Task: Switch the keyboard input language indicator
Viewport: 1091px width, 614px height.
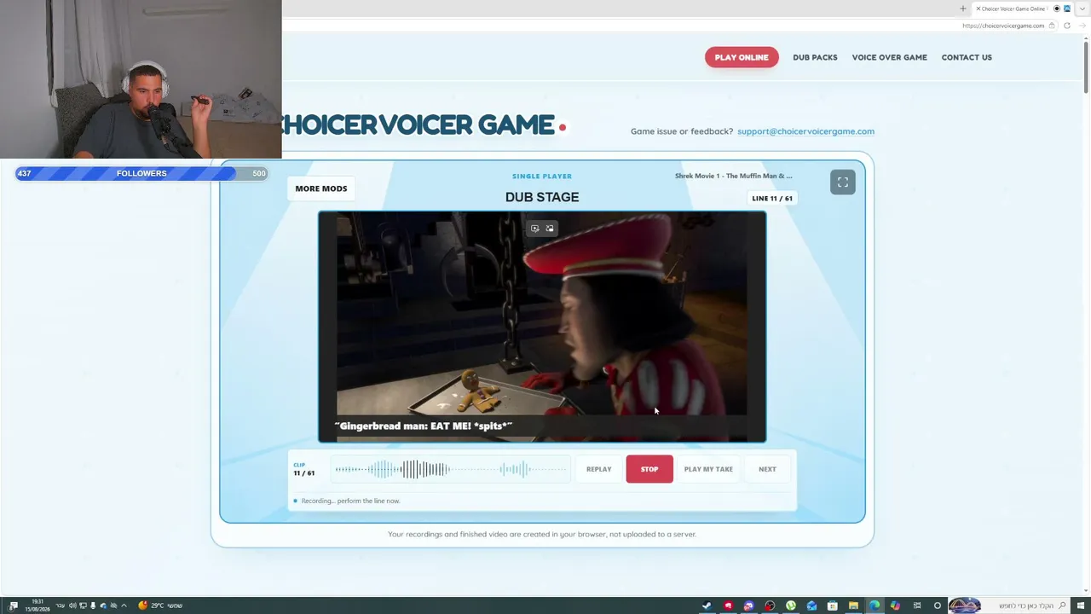Action: click(x=60, y=605)
